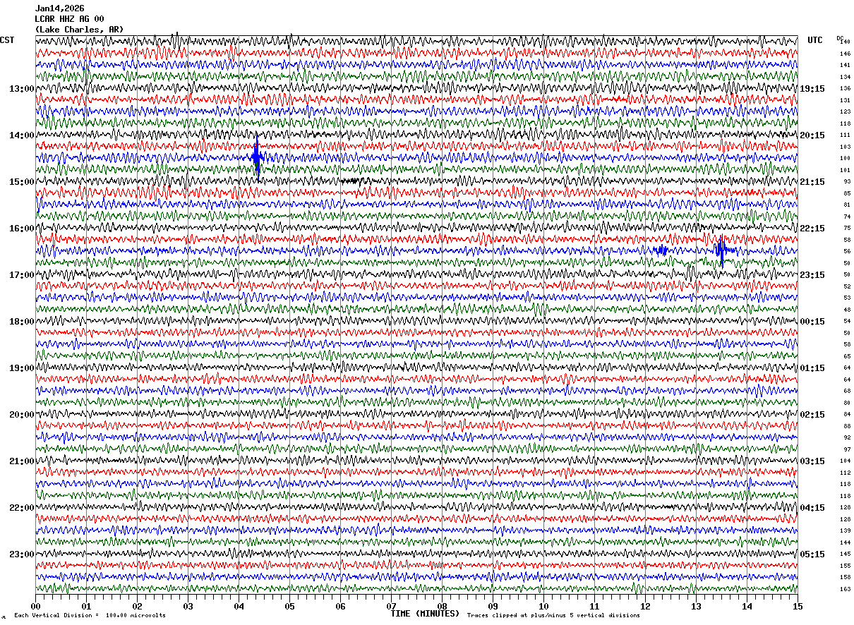
Task: Click minute tick label 07 on axis
Action: tap(391, 606)
